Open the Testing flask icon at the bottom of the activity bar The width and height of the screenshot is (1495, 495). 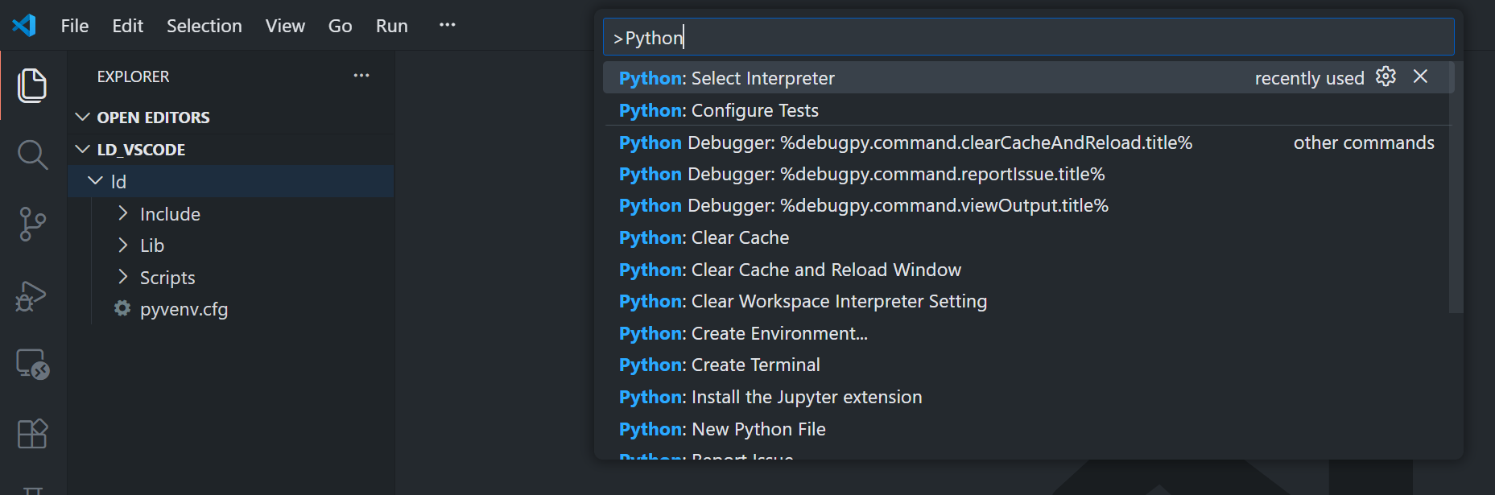pos(32,489)
